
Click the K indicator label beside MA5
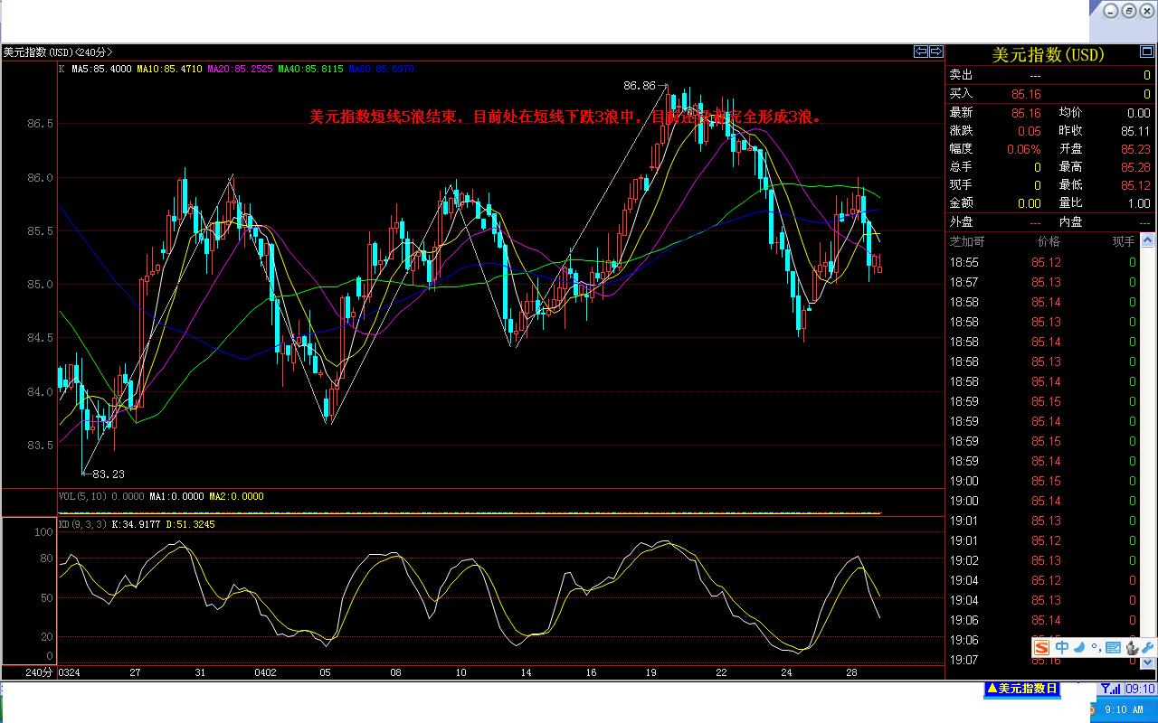click(62, 69)
